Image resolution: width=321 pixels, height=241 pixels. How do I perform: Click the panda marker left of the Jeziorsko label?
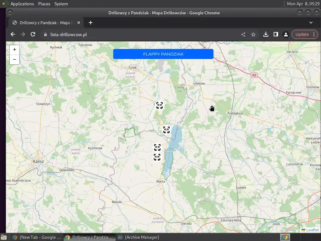[157, 147]
